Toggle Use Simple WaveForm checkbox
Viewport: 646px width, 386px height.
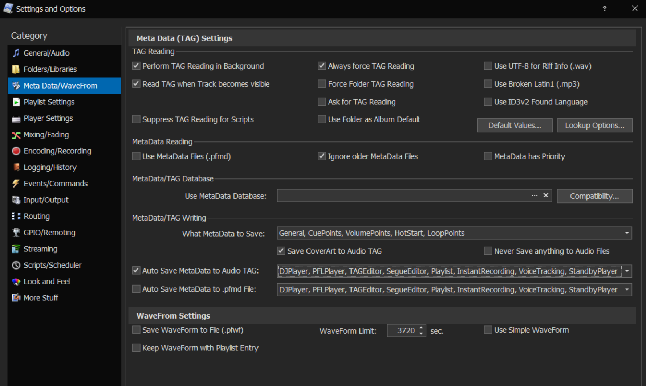click(488, 330)
